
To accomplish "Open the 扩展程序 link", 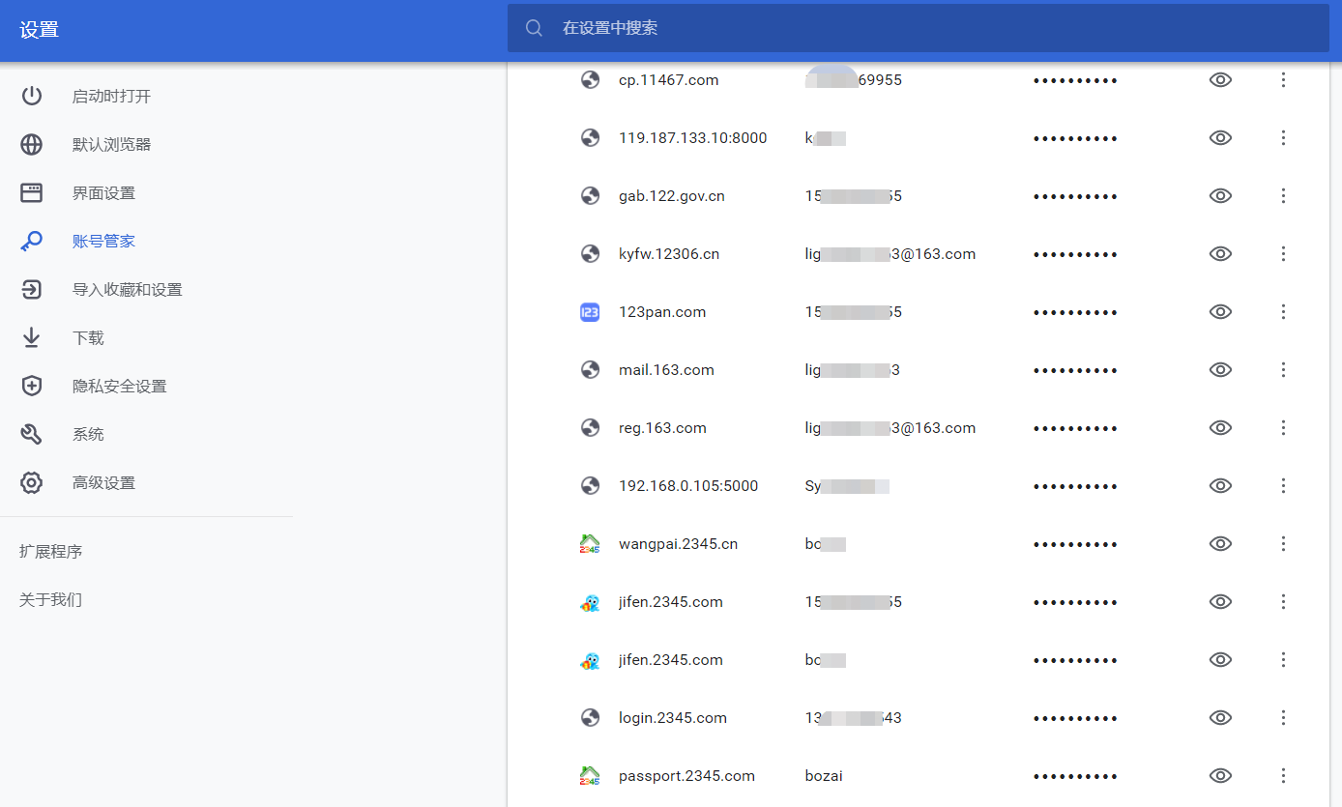I will [x=50, y=552].
